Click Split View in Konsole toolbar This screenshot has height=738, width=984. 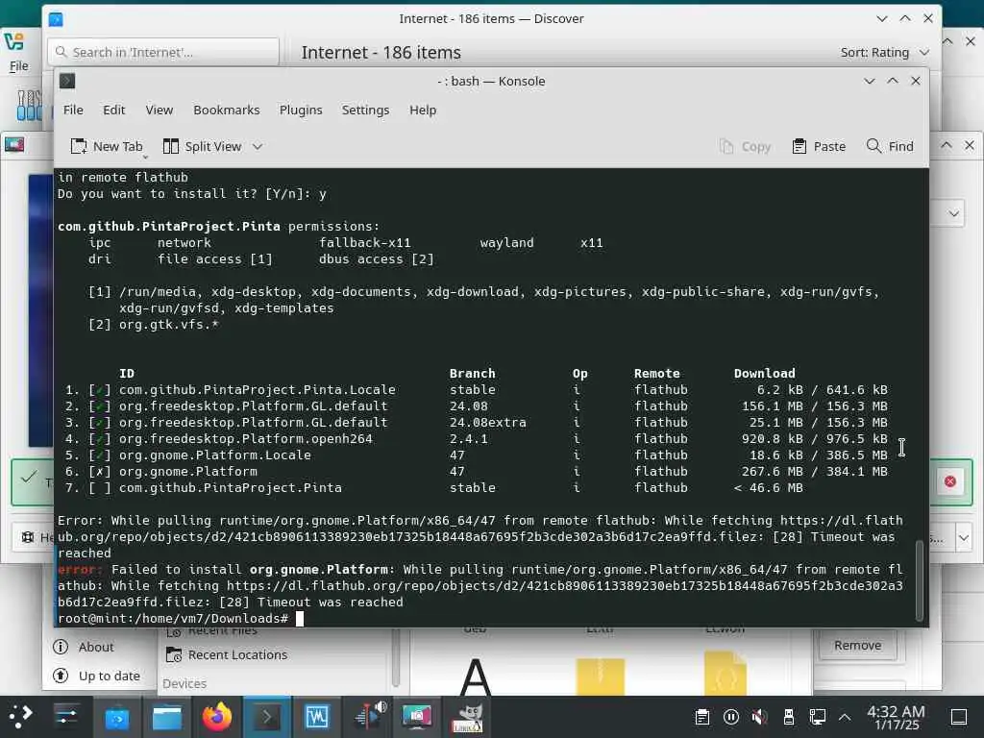pos(202,146)
